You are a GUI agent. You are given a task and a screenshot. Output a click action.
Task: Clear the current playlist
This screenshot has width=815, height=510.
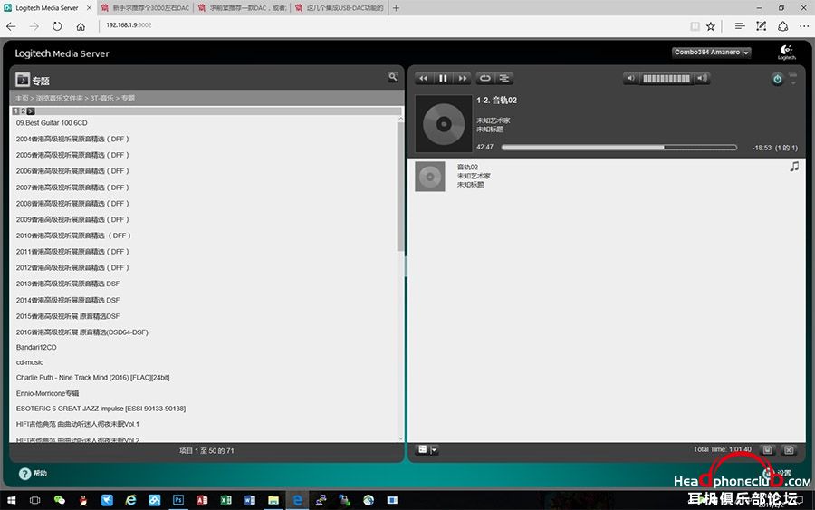coord(789,450)
